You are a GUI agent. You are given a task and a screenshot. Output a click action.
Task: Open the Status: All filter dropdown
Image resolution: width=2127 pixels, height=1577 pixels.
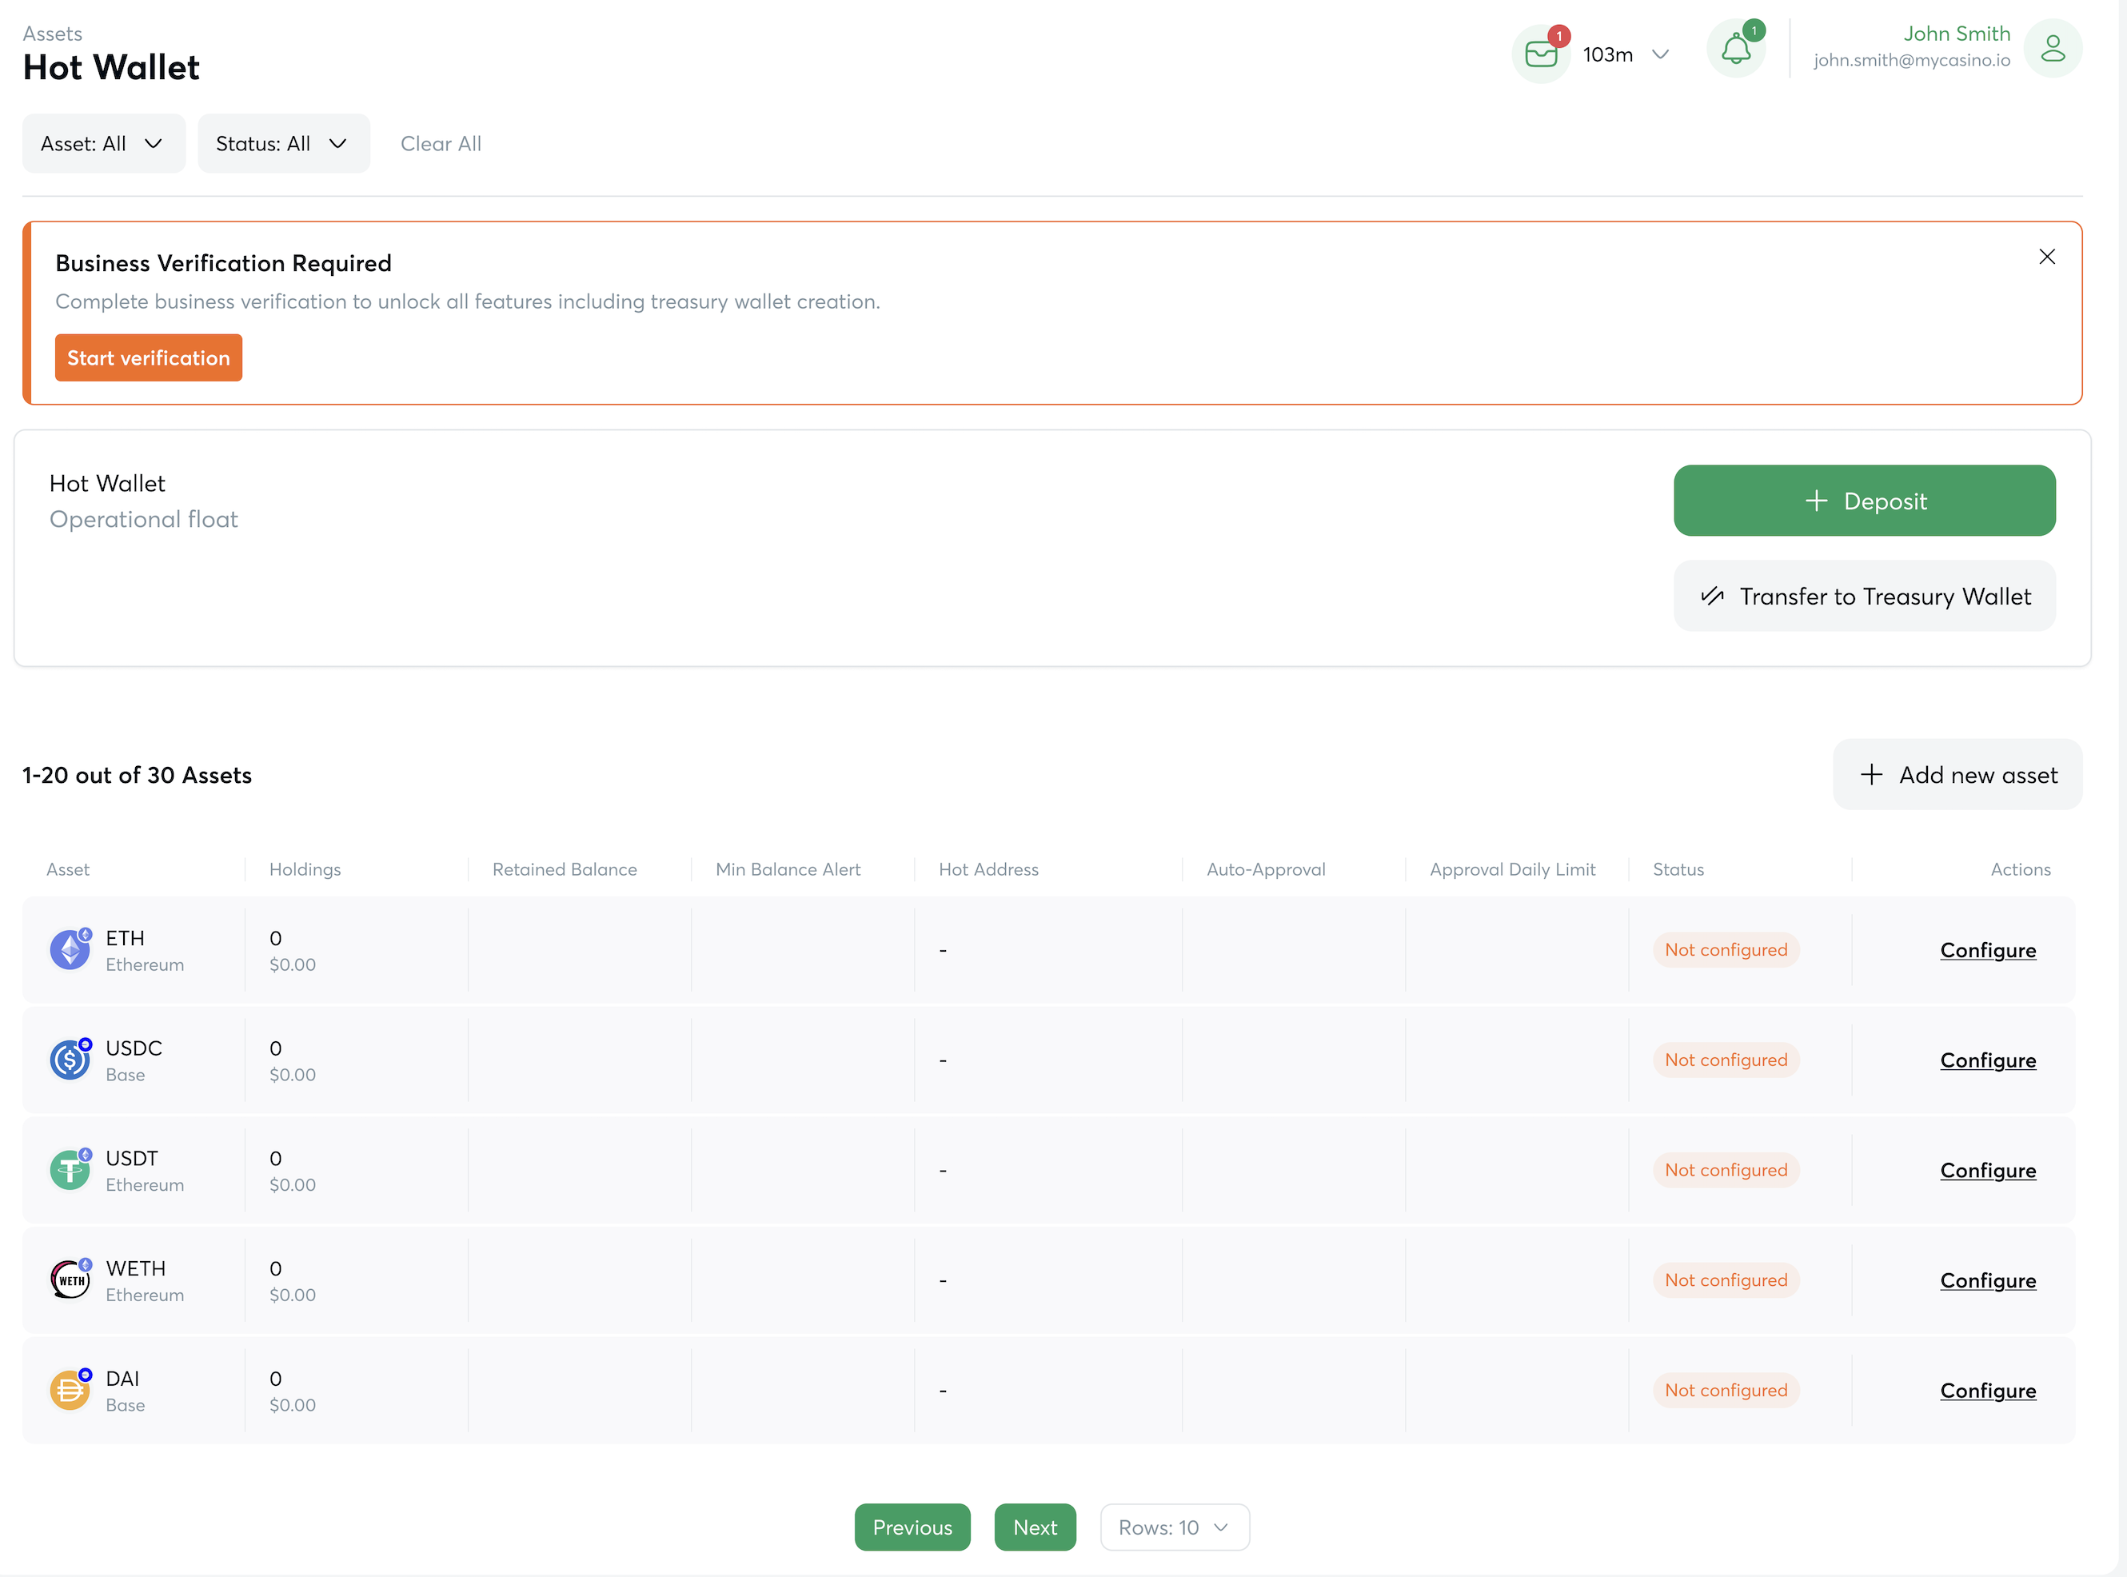[282, 143]
